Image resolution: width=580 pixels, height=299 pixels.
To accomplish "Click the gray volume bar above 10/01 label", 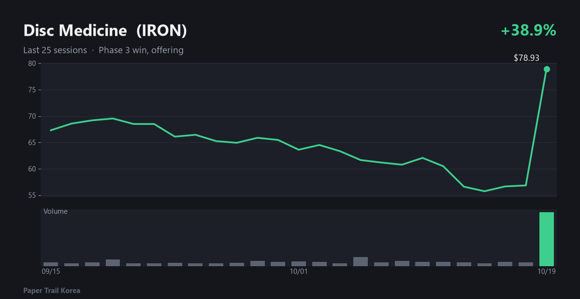I will coord(299,264).
